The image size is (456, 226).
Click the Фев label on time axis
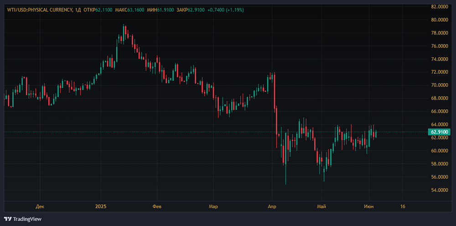[x=157, y=206]
